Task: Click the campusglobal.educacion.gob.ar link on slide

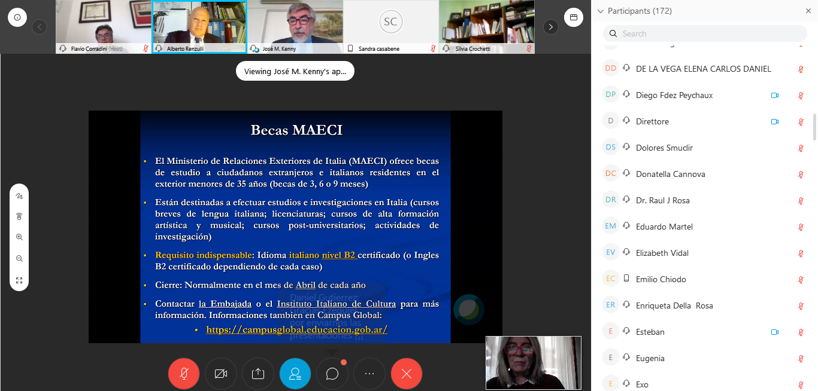Action: (x=297, y=329)
